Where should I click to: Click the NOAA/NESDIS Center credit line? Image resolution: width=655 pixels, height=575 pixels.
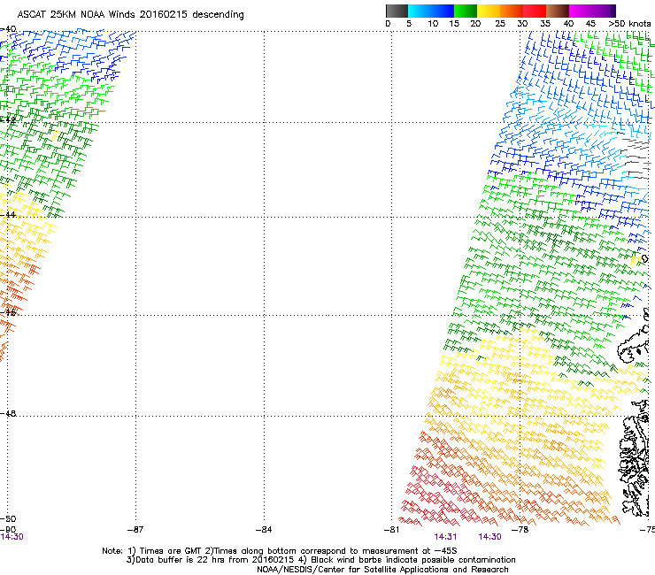382,570
